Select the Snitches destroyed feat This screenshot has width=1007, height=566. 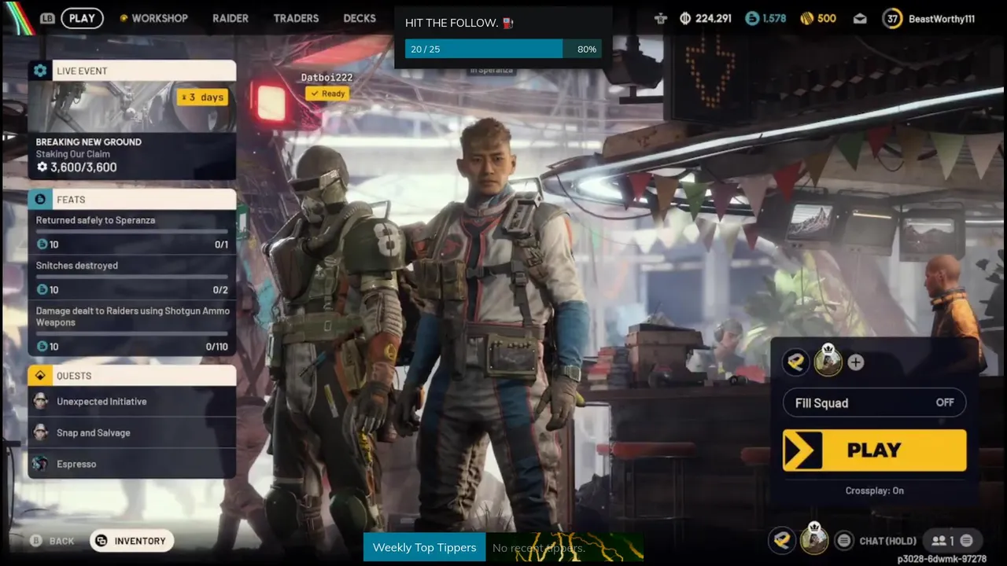pos(132,277)
